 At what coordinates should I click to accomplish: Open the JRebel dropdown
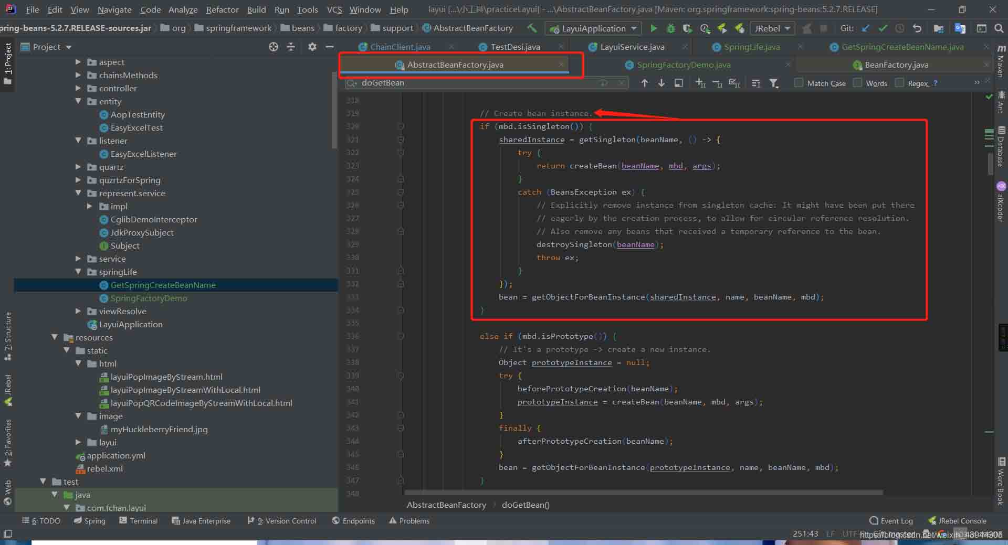pos(772,28)
